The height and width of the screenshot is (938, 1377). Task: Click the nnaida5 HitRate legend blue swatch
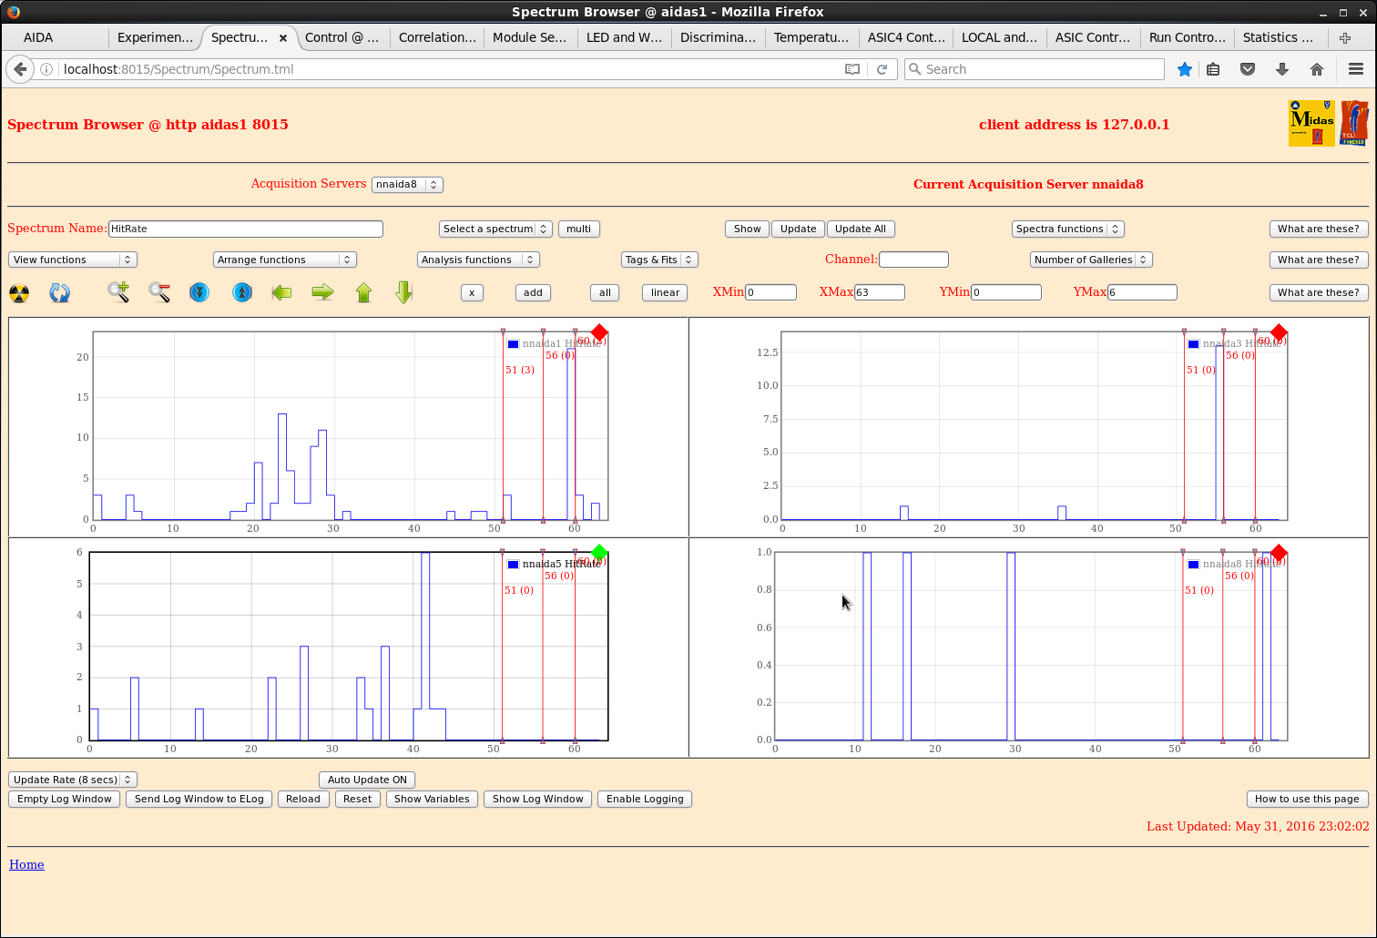(514, 565)
